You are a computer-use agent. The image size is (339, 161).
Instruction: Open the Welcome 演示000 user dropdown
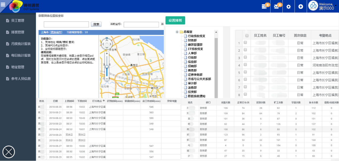pyautogui.click(x=324, y=6)
